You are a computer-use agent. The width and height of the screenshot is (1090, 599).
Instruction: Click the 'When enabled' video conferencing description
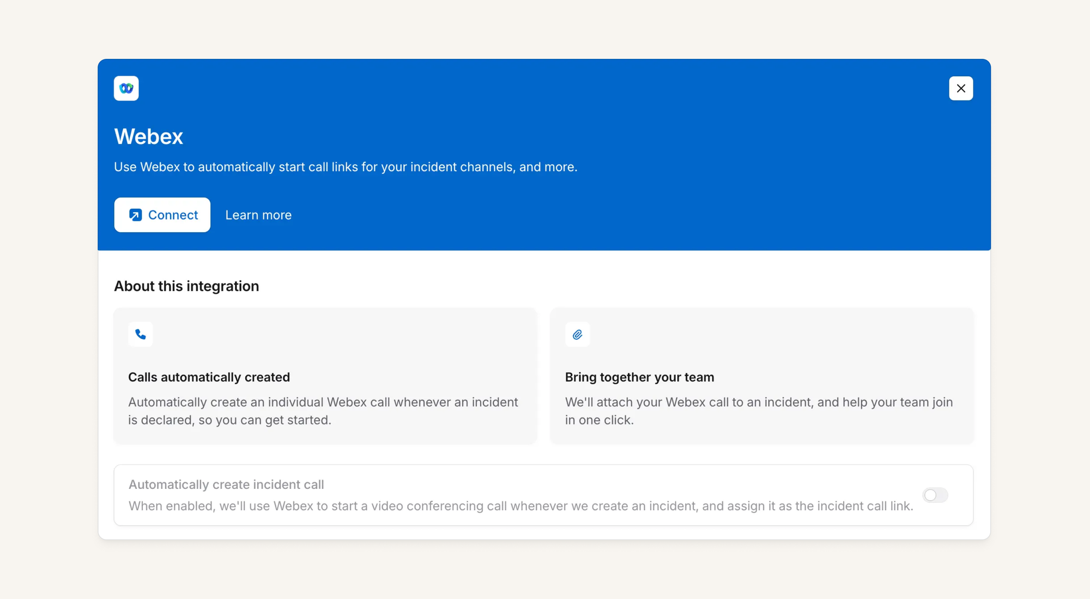pos(520,506)
